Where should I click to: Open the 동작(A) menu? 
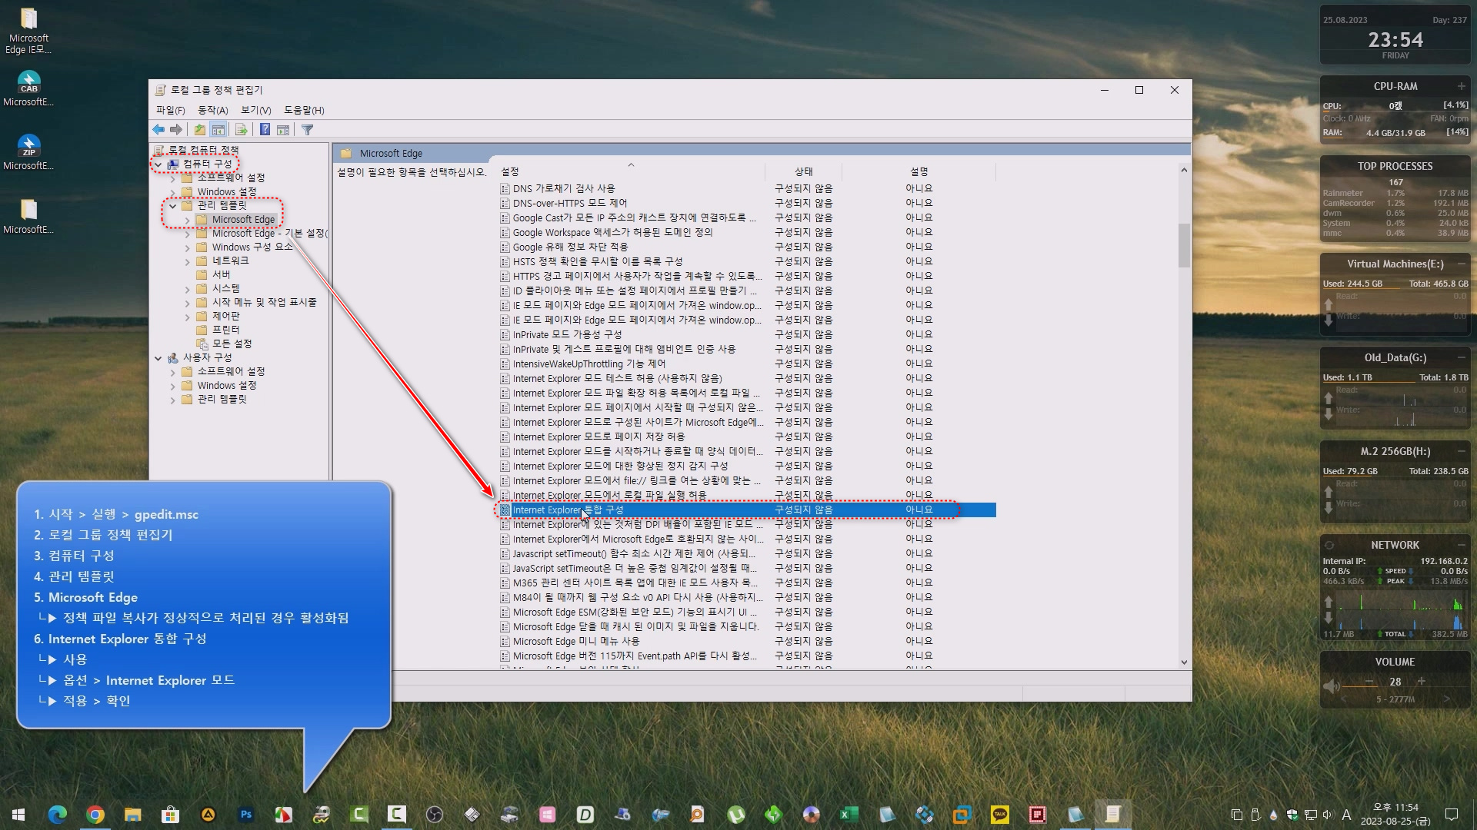(213, 110)
